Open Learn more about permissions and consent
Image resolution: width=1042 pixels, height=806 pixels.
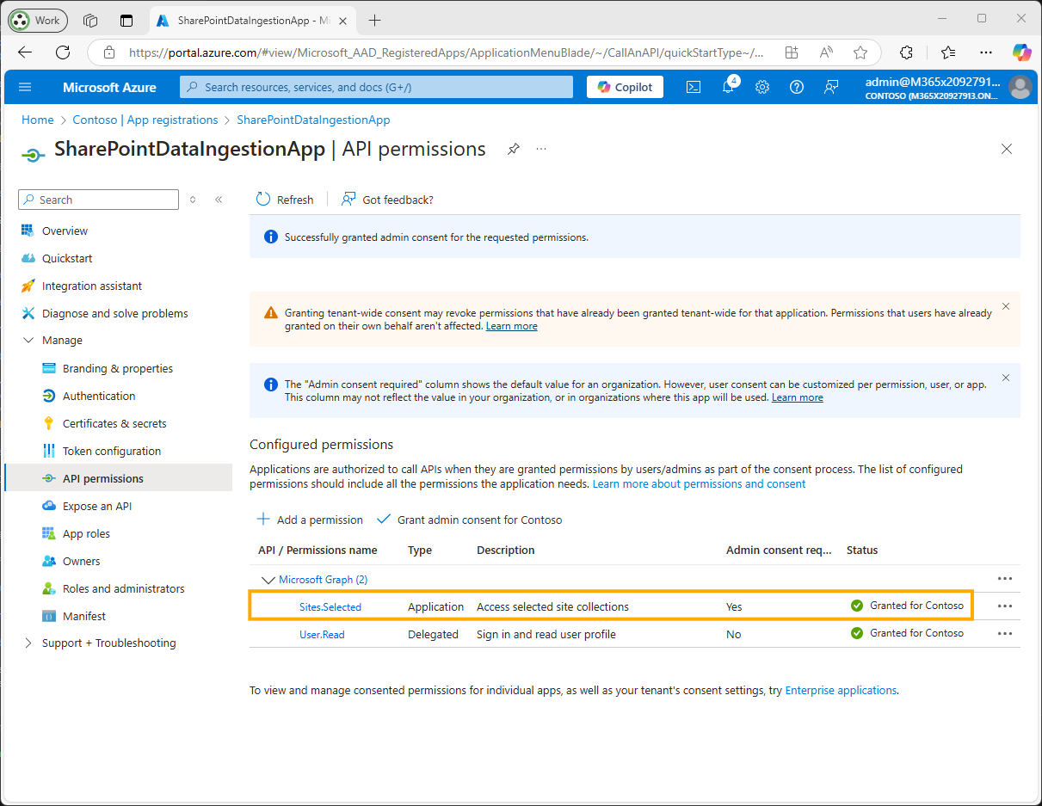tap(700, 483)
